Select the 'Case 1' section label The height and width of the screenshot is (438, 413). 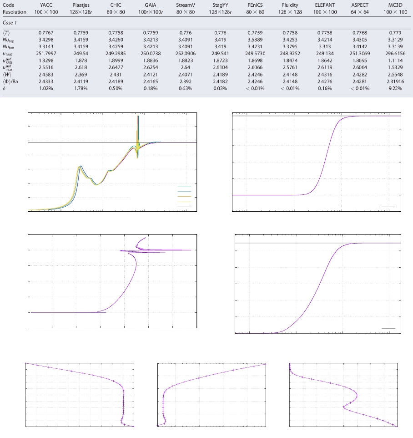10,23
